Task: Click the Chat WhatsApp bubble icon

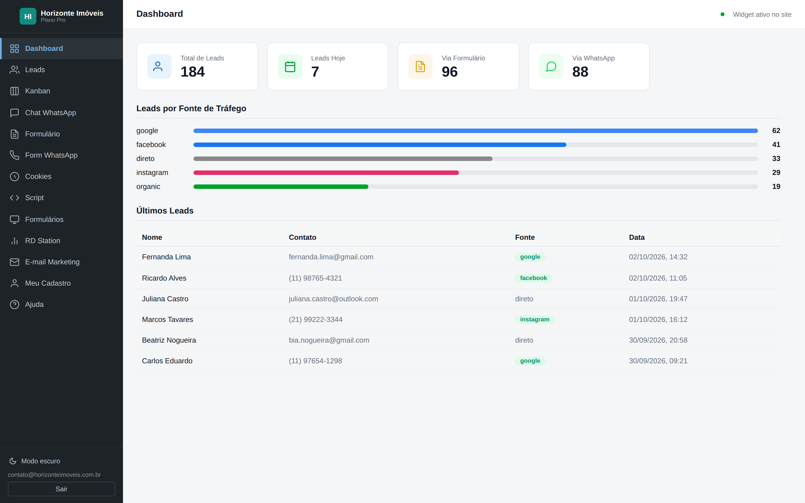Action: 14,113
